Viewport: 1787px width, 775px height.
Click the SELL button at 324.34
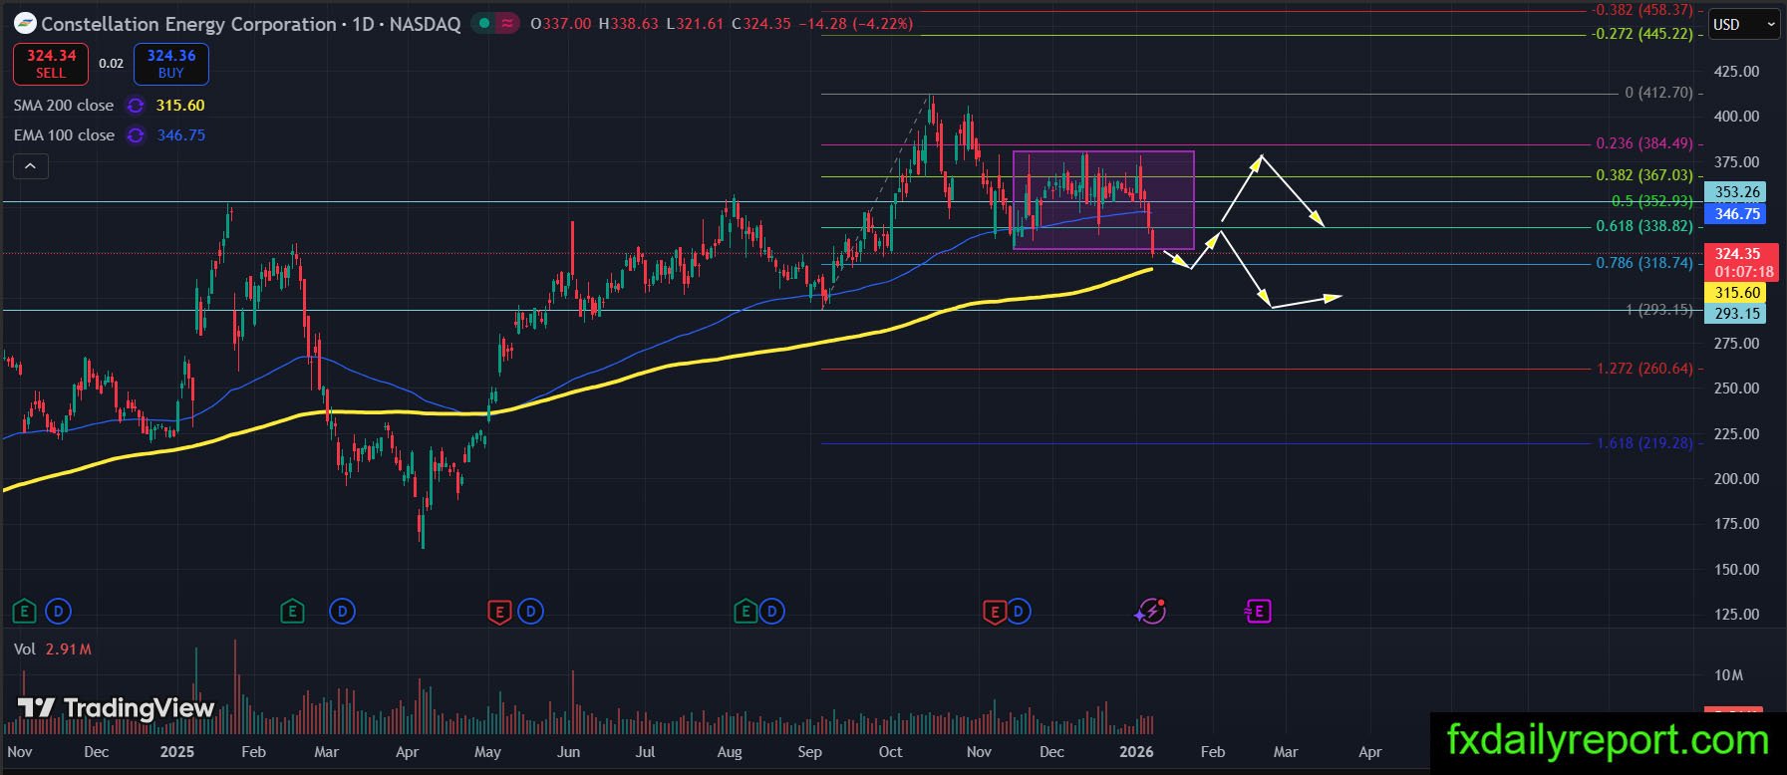click(51, 64)
